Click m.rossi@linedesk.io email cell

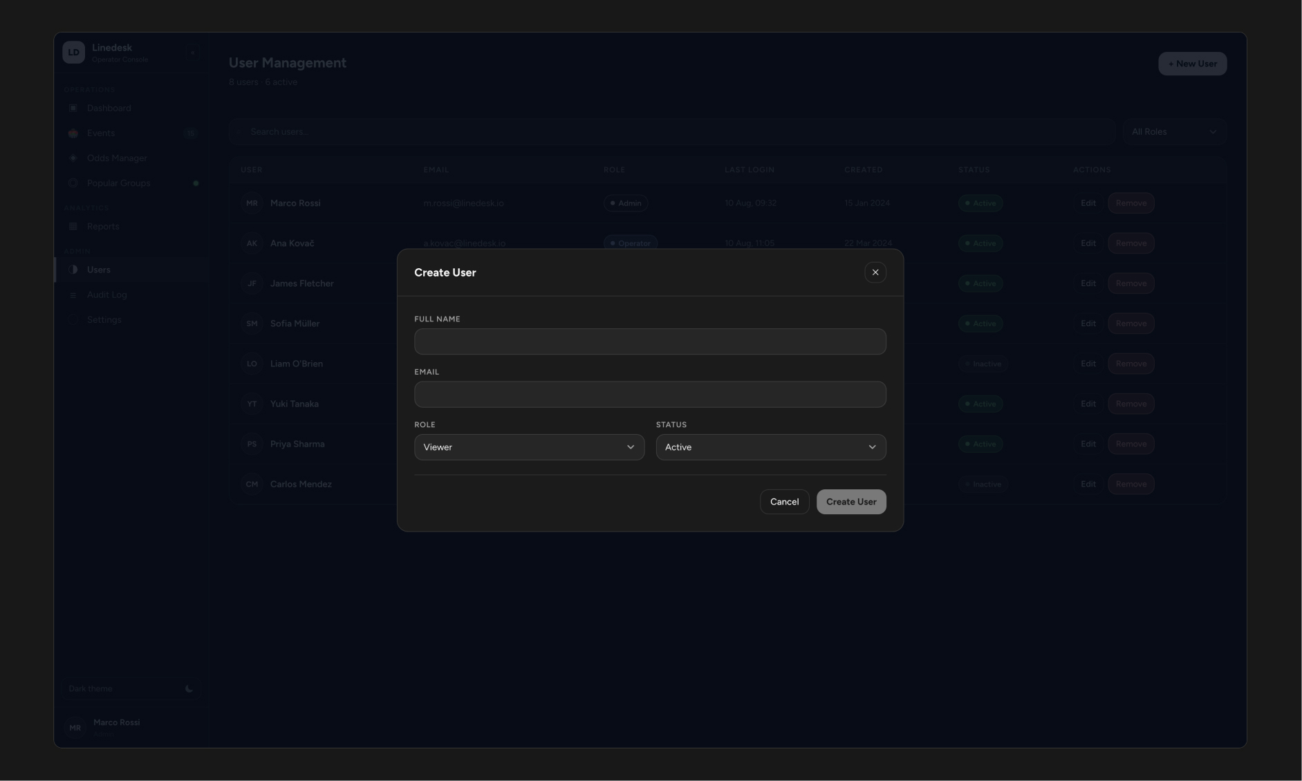pyautogui.click(x=463, y=203)
